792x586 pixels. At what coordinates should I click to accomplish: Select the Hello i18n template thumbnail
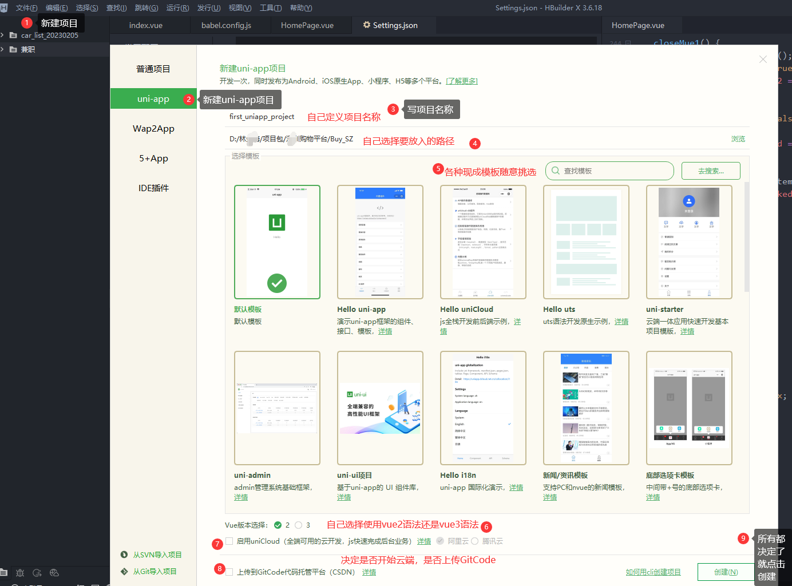point(483,407)
